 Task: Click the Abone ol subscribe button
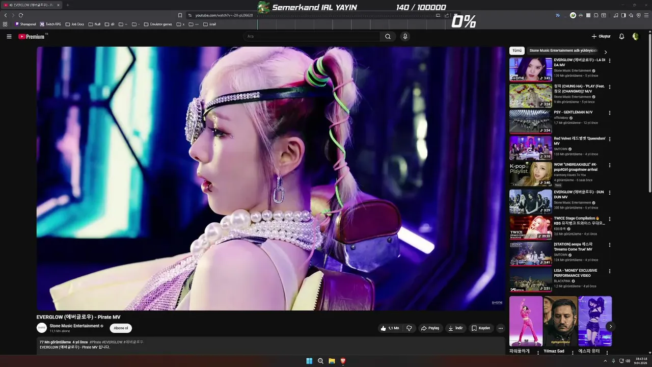[x=121, y=328]
